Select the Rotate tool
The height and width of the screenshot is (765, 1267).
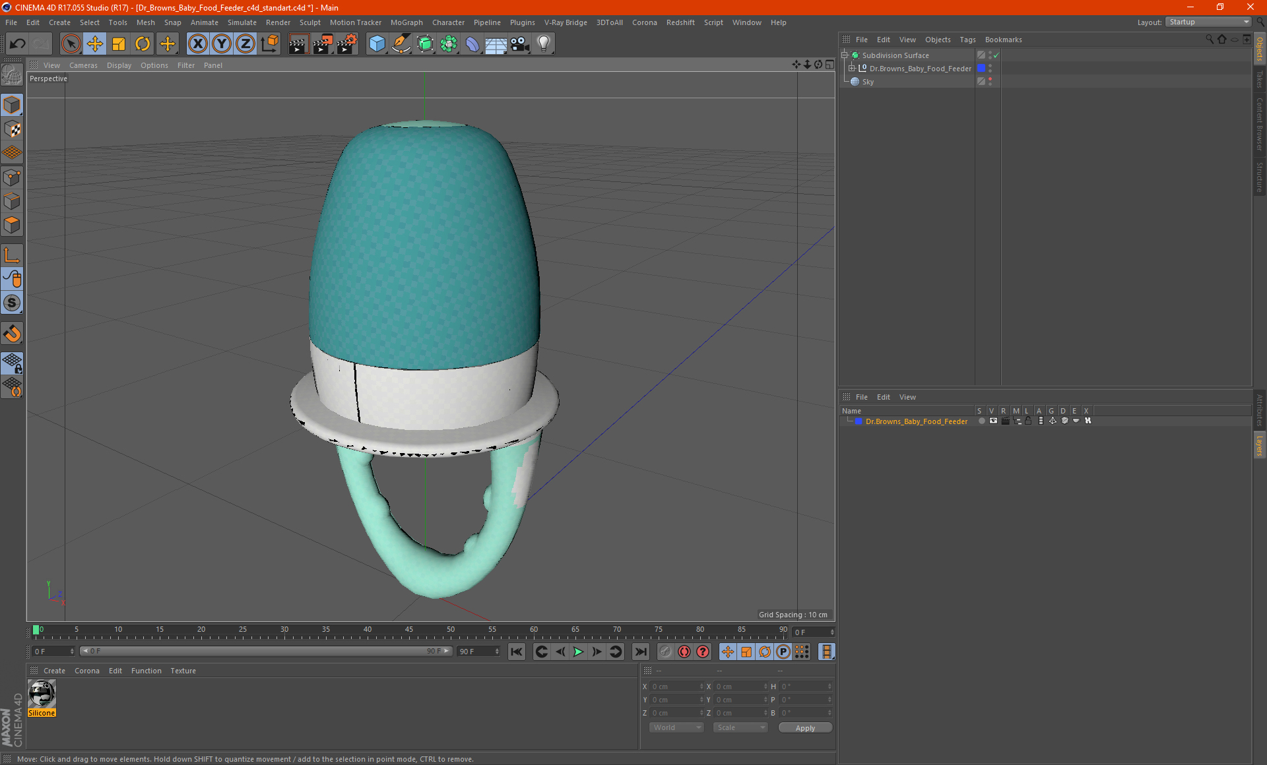(x=143, y=44)
